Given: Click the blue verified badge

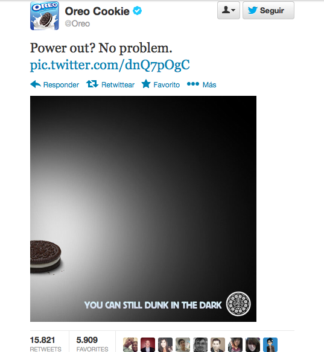Looking at the screenshot, I should click(x=137, y=11).
